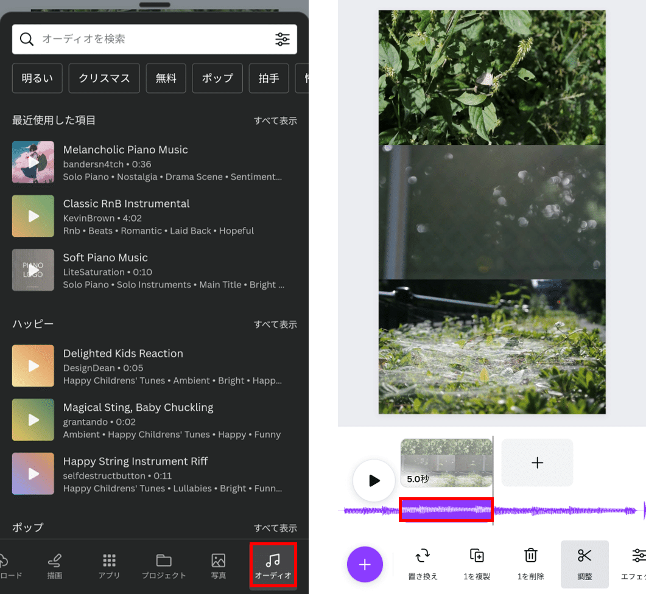Select the bottom grass photo on canvas
The image size is (646, 594).
click(x=492, y=346)
